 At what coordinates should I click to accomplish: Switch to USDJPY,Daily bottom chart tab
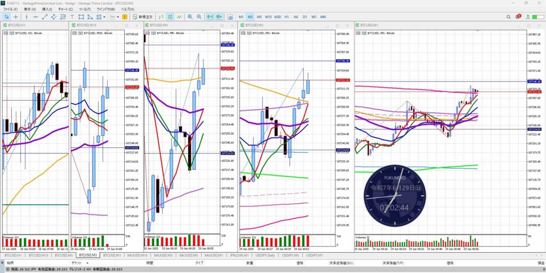[266, 255]
